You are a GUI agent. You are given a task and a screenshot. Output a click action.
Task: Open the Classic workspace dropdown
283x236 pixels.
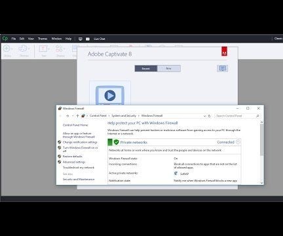[278, 39]
